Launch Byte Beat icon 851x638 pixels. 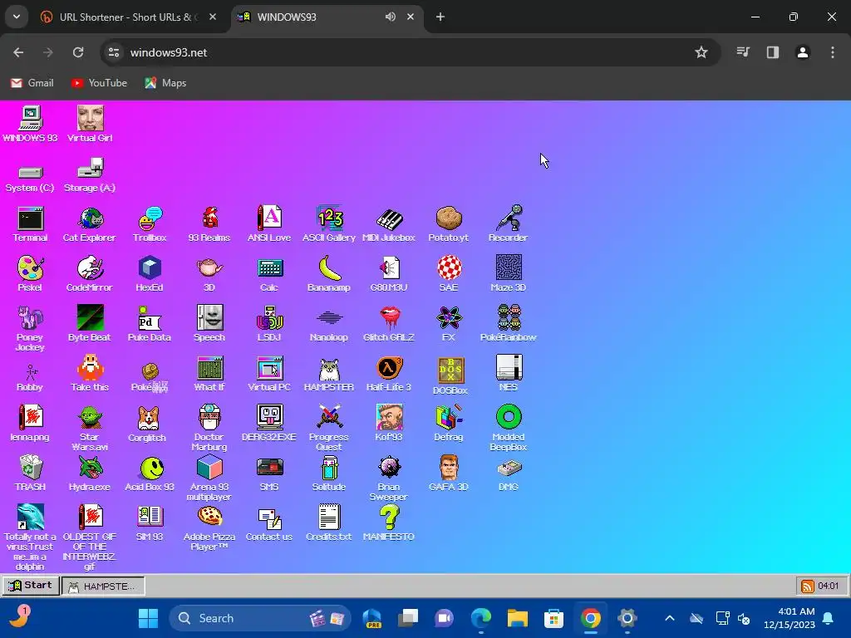click(x=90, y=323)
